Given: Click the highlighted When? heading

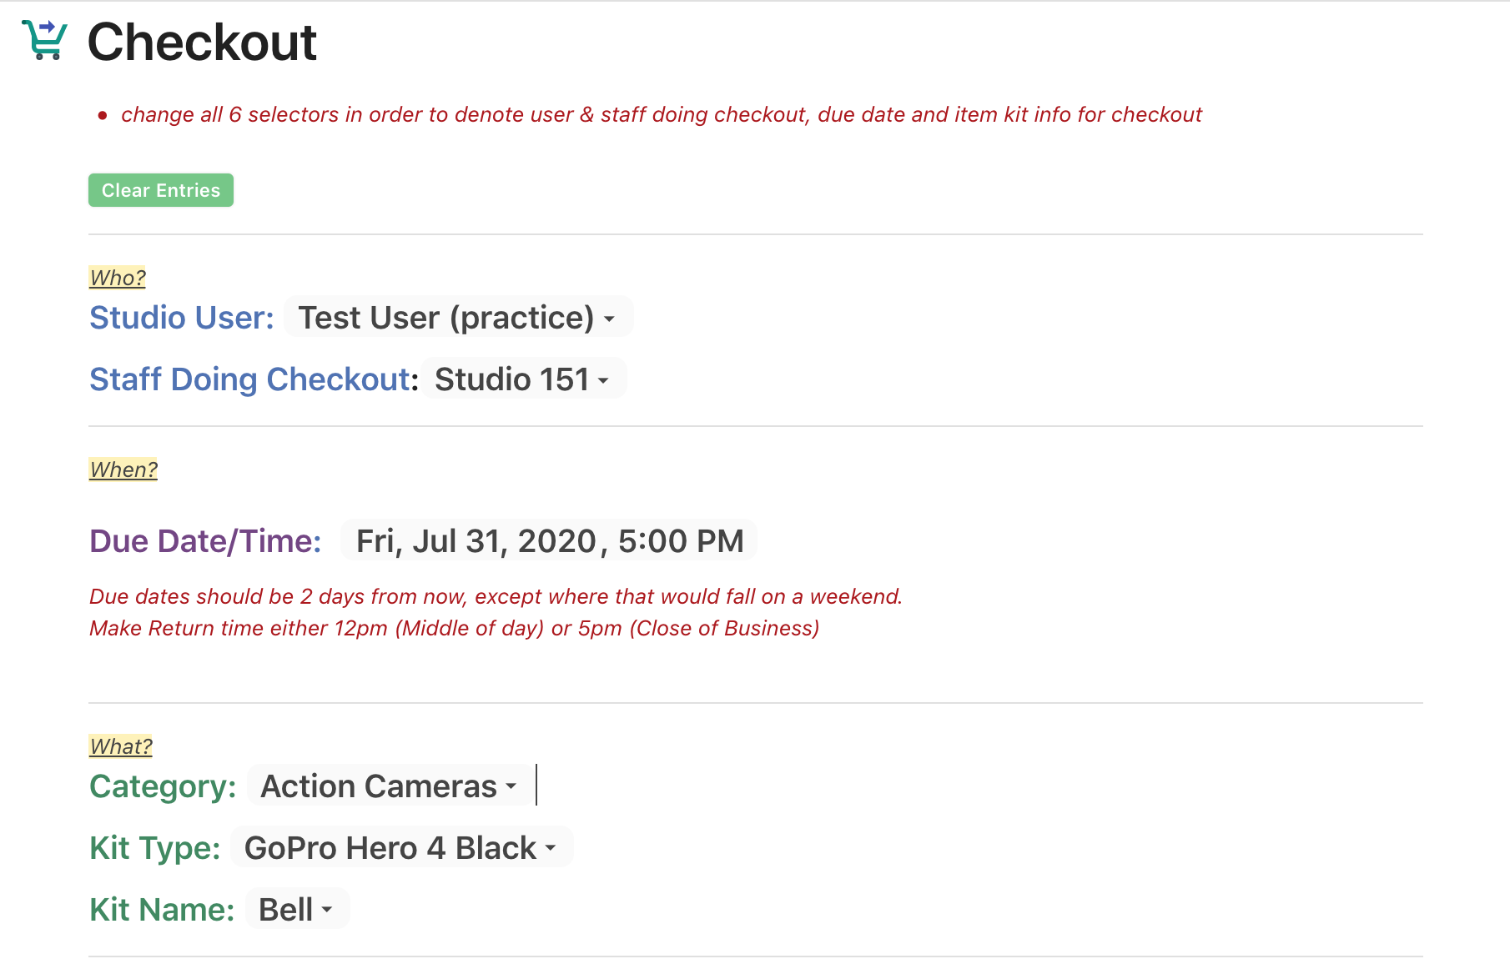Looking at the screenshot, I should [x=123, y=469].
